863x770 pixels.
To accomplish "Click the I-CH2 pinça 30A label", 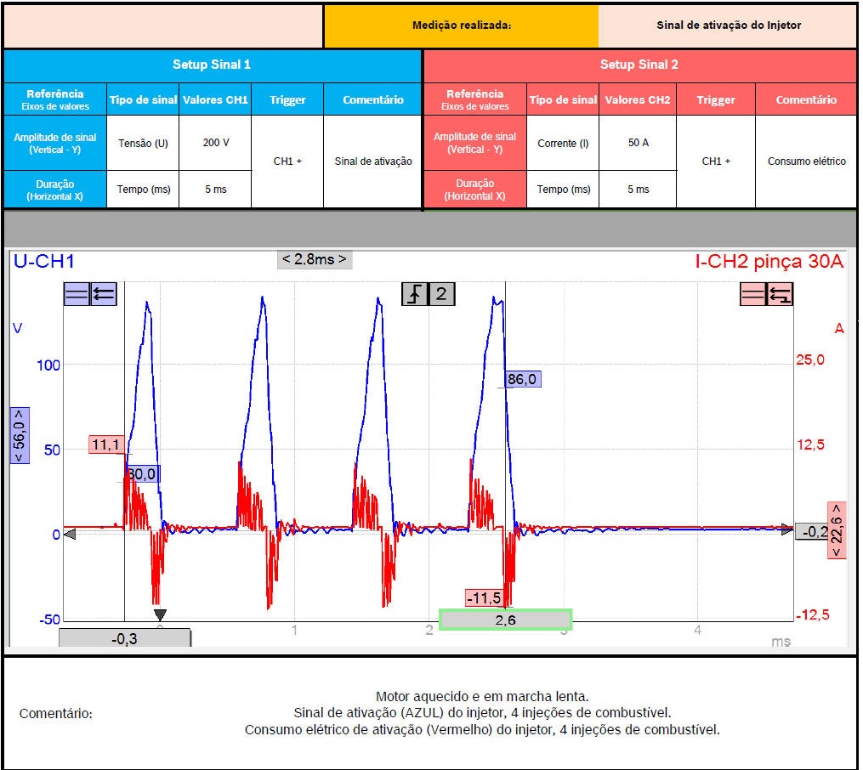I will pyautogui.click(x=769, y=262).
